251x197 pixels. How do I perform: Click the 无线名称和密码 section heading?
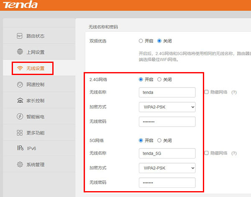(103, 27)
